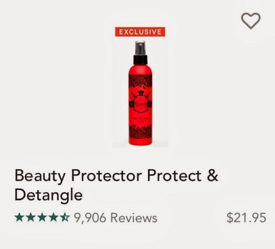Image resolution: width=275 pixels, height=249 pixels.
Task: Click the $21.95 price
Action: [246, 218]
